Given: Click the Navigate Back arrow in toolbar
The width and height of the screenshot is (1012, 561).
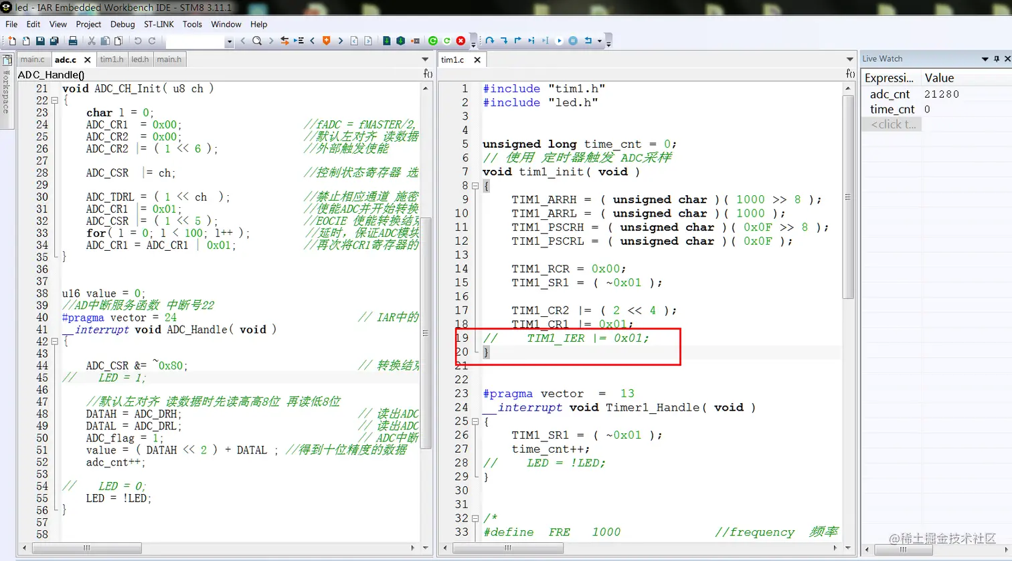Looking at the screenshot, I should coord(354,41).
